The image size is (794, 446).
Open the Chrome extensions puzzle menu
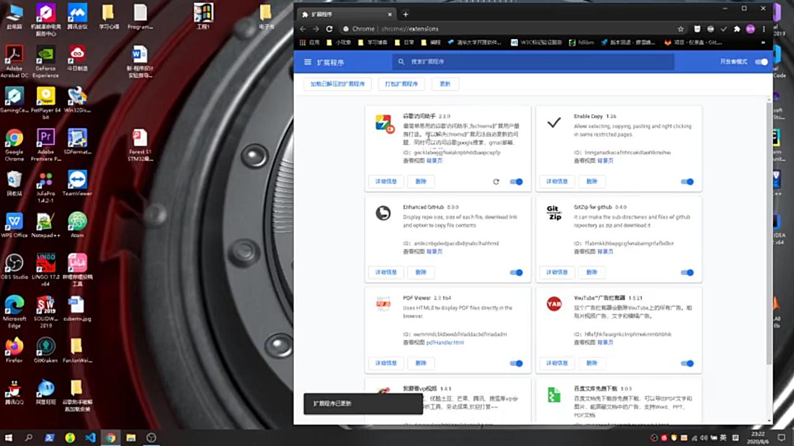click(x=737, y=29)
